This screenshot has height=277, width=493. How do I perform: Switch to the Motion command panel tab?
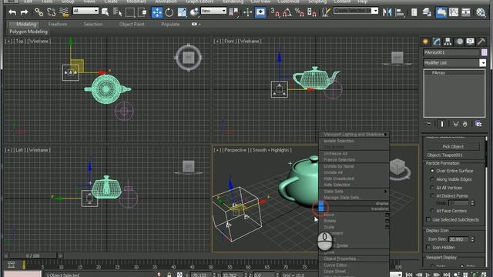tap(459, 42)
